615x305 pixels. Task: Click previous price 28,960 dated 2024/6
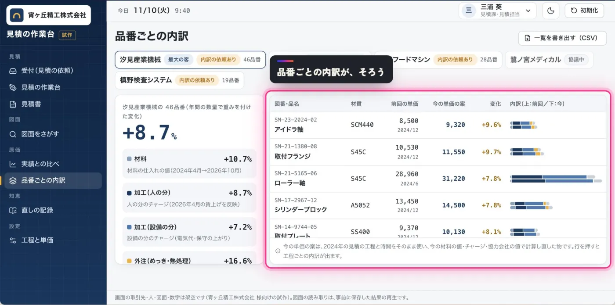407,178
